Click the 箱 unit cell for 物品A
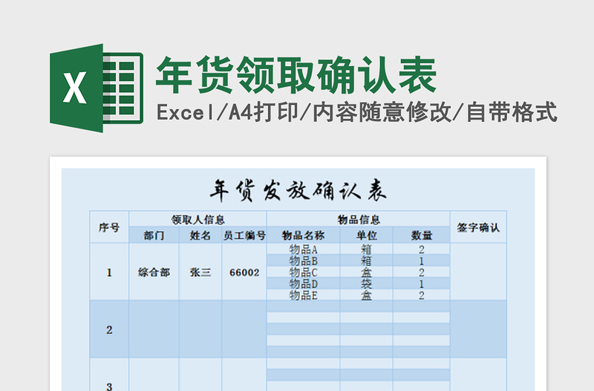Image resolution: width=594 pixels, height=391 pixels. [366, 249]
